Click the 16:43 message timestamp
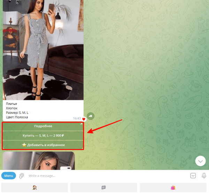The image size is (209, 193). (77, 118)
